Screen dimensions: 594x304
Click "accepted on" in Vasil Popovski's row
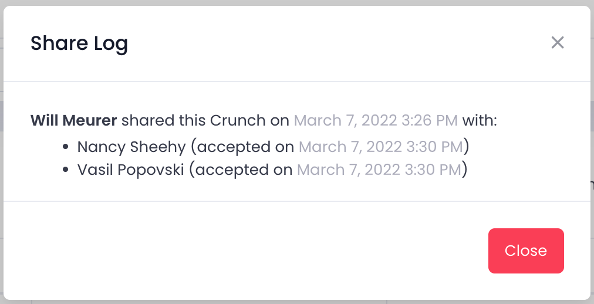click(246, 170)
